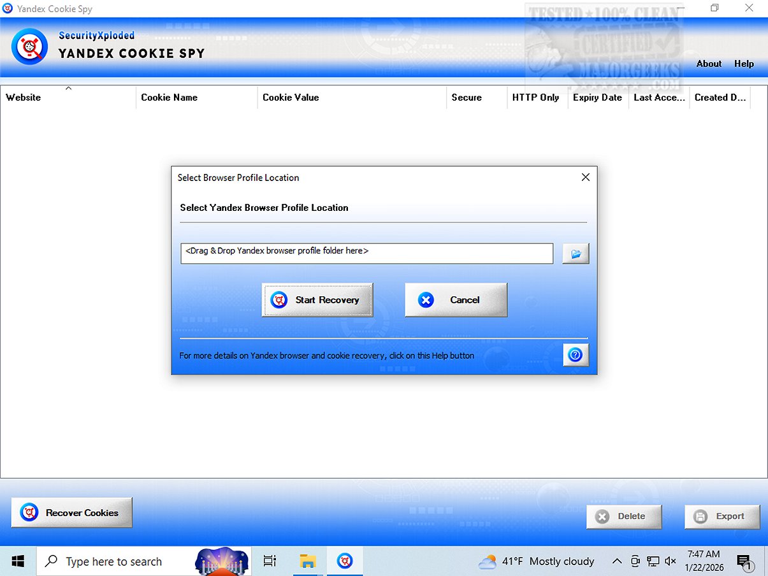Open the weather widget showing 41°F
The image size is (768, 576).
pos(537,561)
